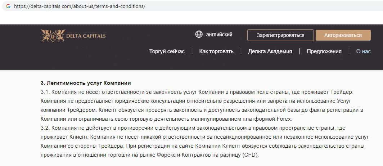Click the globe language icon
This screenshot has height=166, width=383.
point(199,34)
